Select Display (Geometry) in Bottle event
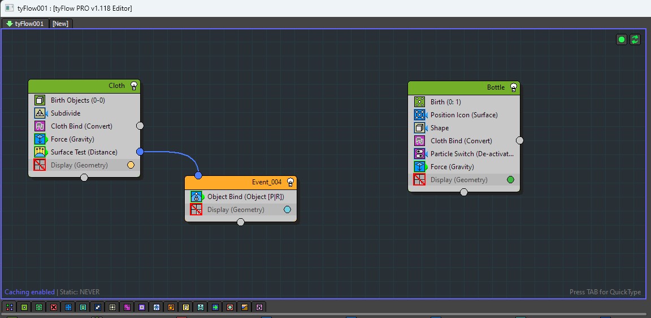Viewport: 651px width, 318px height. click(x=459, y=180)
